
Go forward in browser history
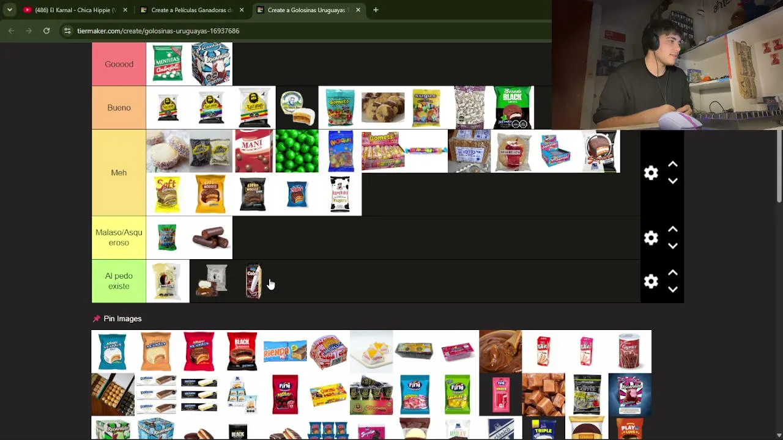click(x=29, y=31)
